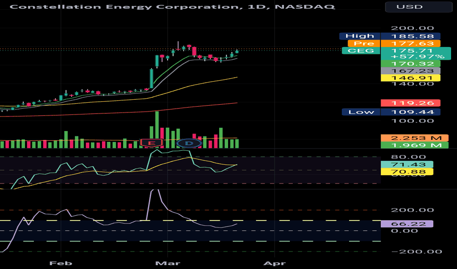Click the CEG symbol price label
The width and height of the screenshot is (457, 269).
[361, 50]
